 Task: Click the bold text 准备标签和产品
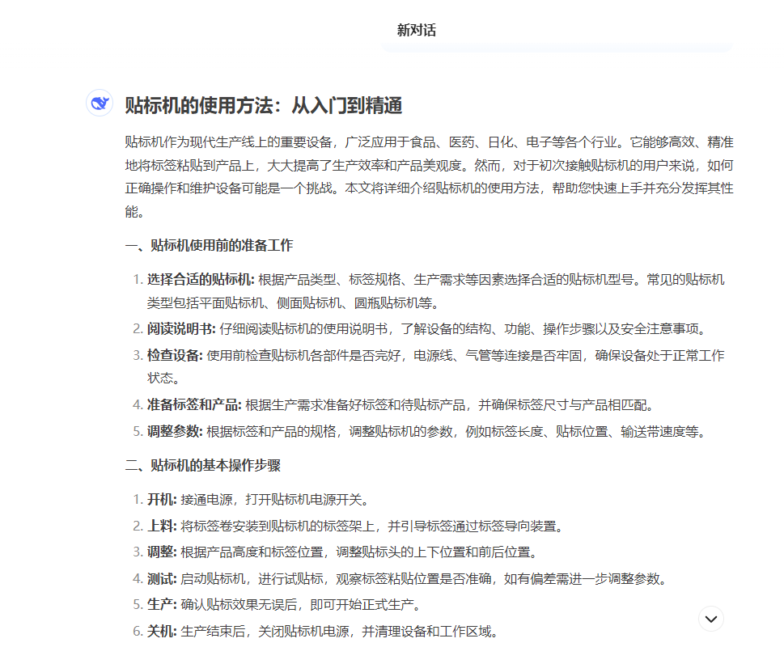coord(194,404)
